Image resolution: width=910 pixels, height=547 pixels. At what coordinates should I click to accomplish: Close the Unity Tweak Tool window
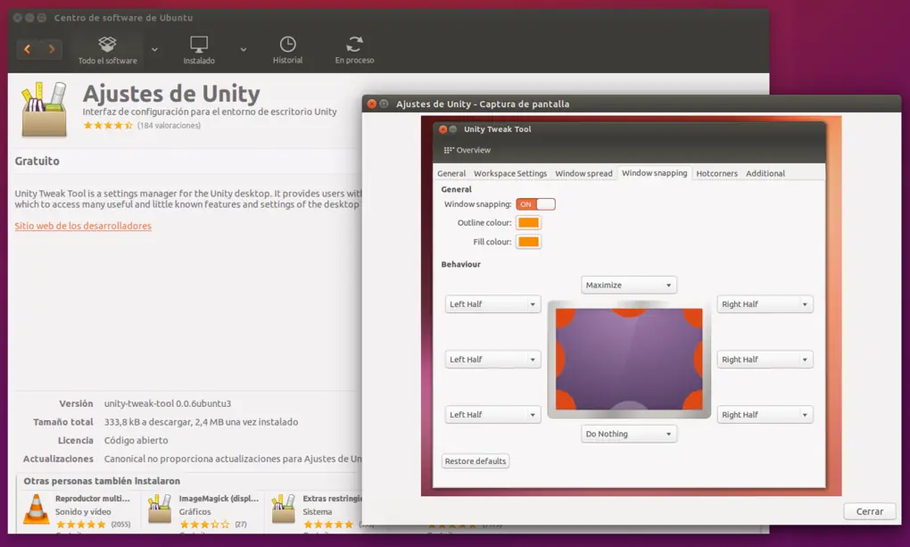point(443,129)
